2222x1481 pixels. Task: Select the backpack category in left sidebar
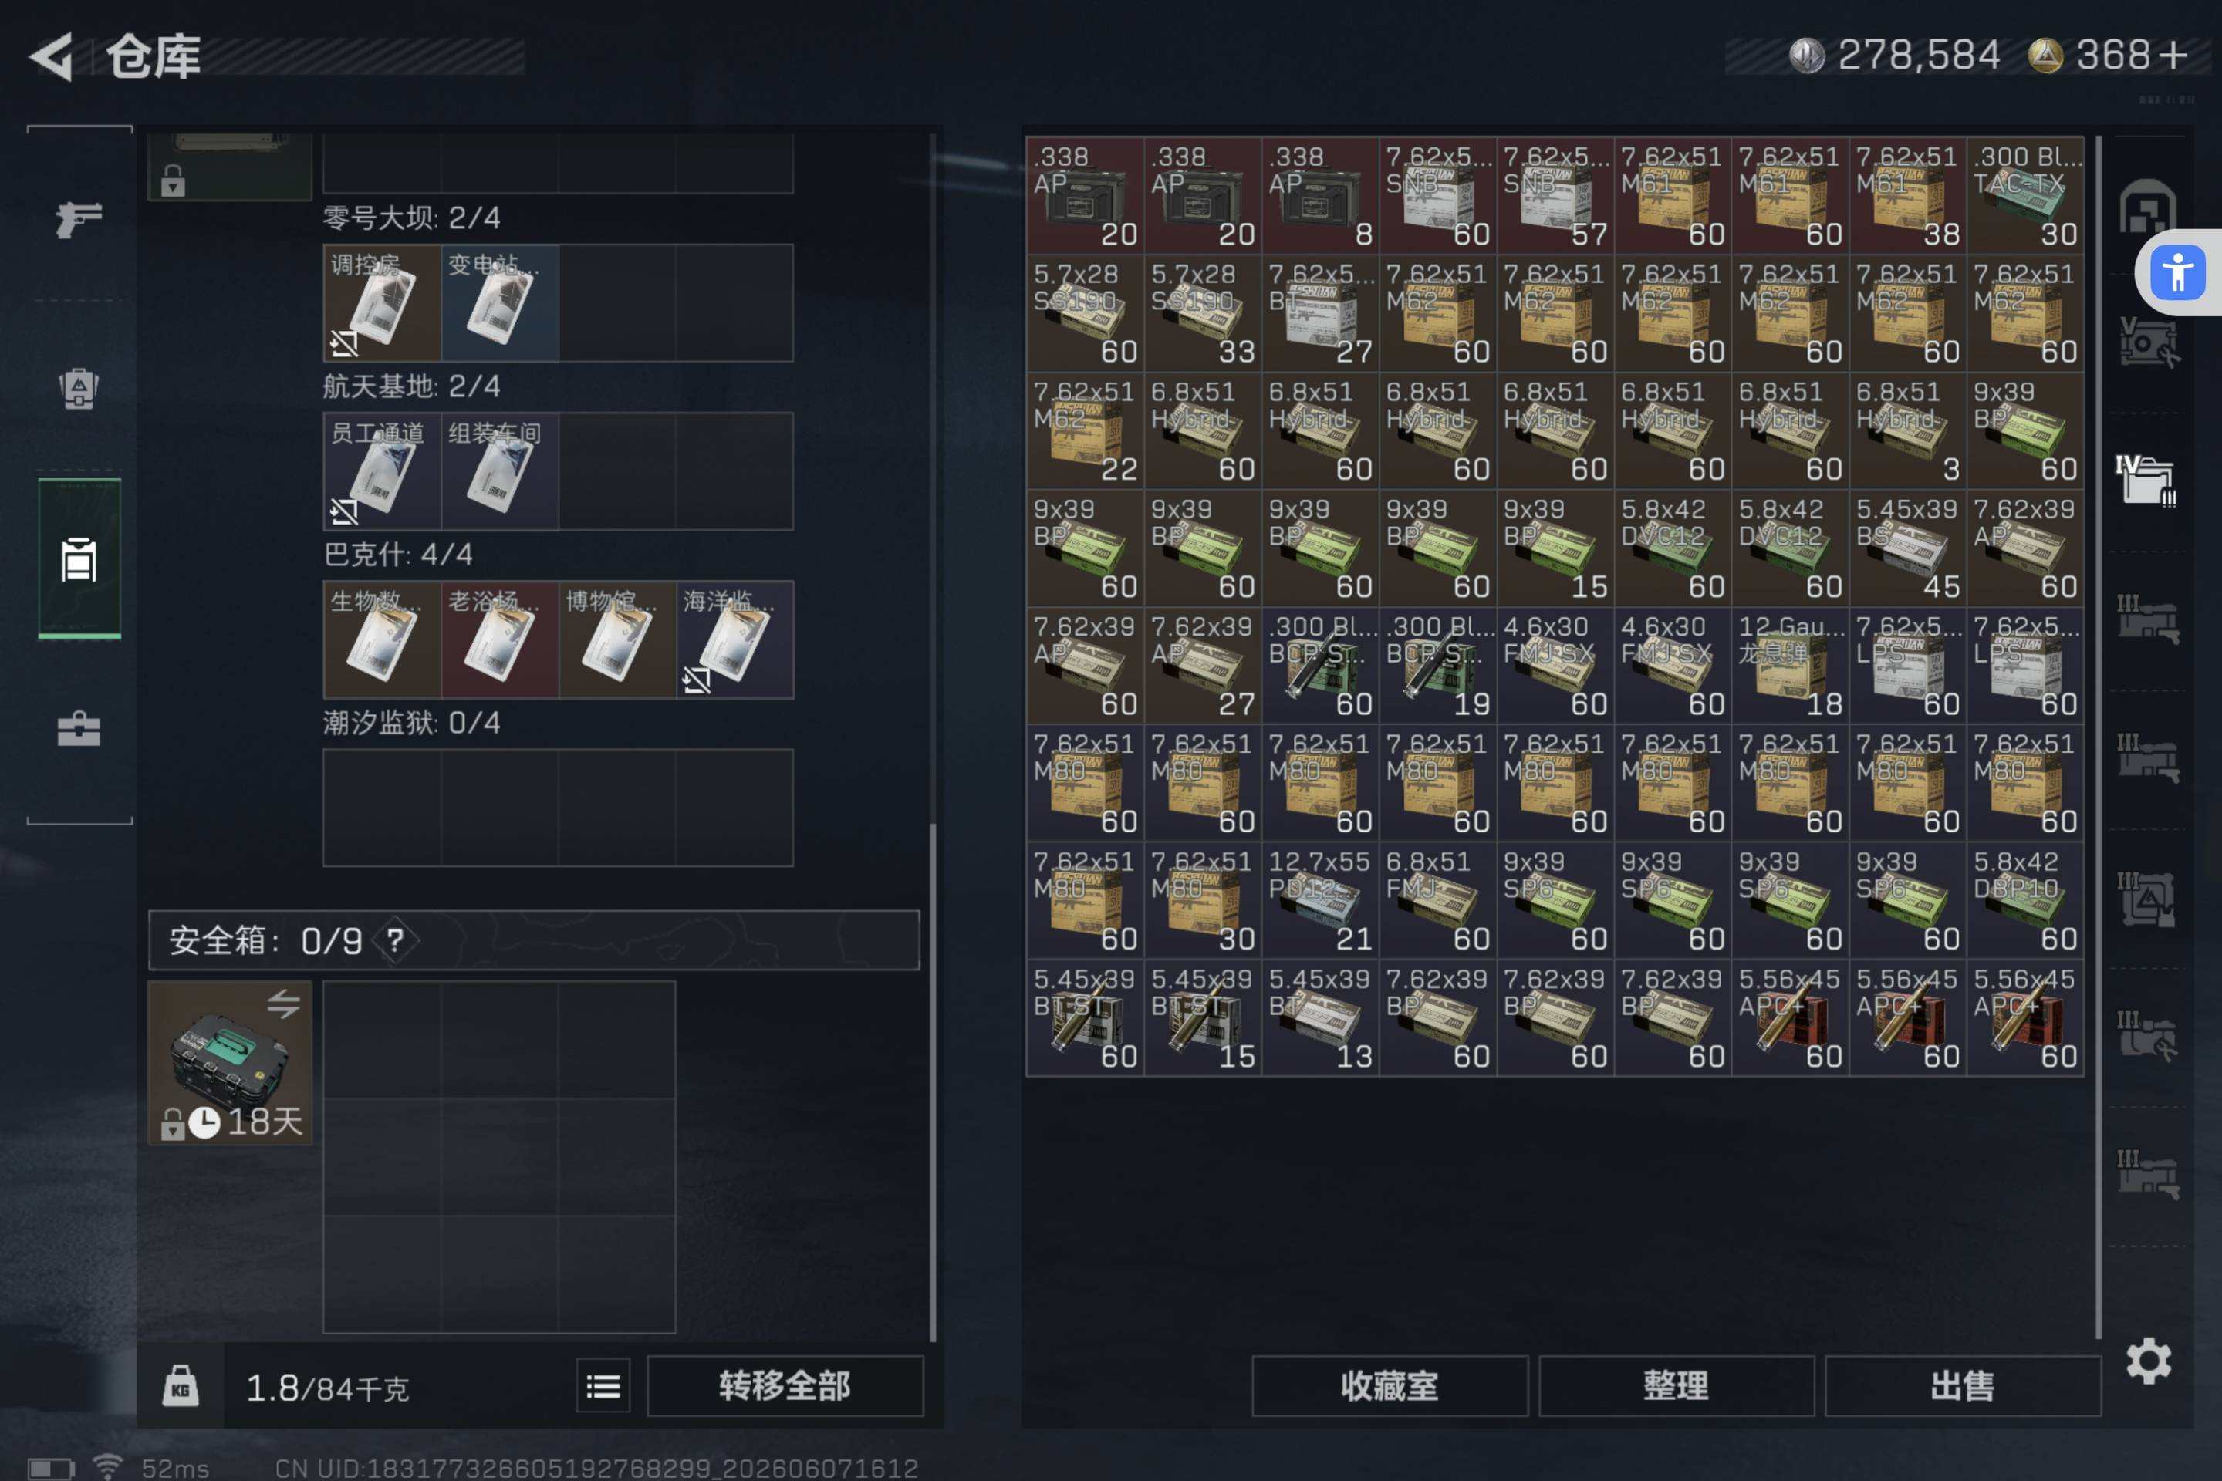point(79,387)
